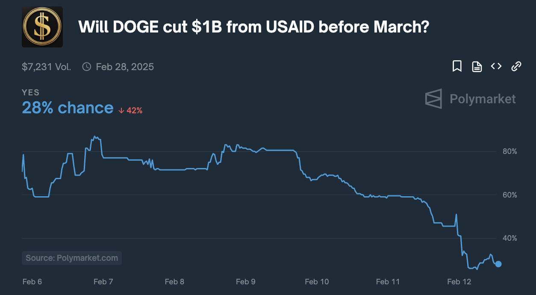Expand the Feb 9 axis label
This screenshot has width=536, height=295.
click(x=246, y=282)
